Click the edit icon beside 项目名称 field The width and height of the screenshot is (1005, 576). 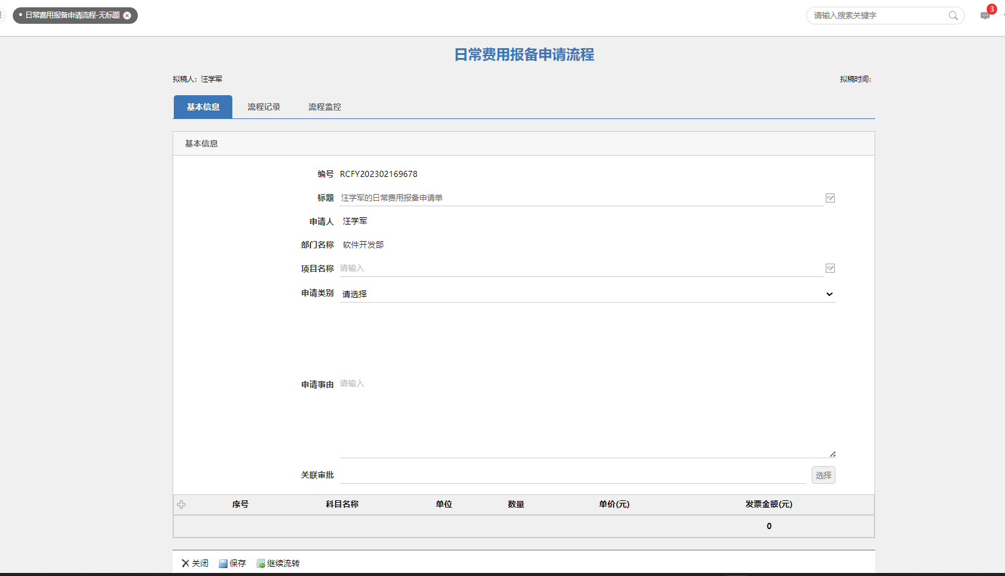click(830, 268)
